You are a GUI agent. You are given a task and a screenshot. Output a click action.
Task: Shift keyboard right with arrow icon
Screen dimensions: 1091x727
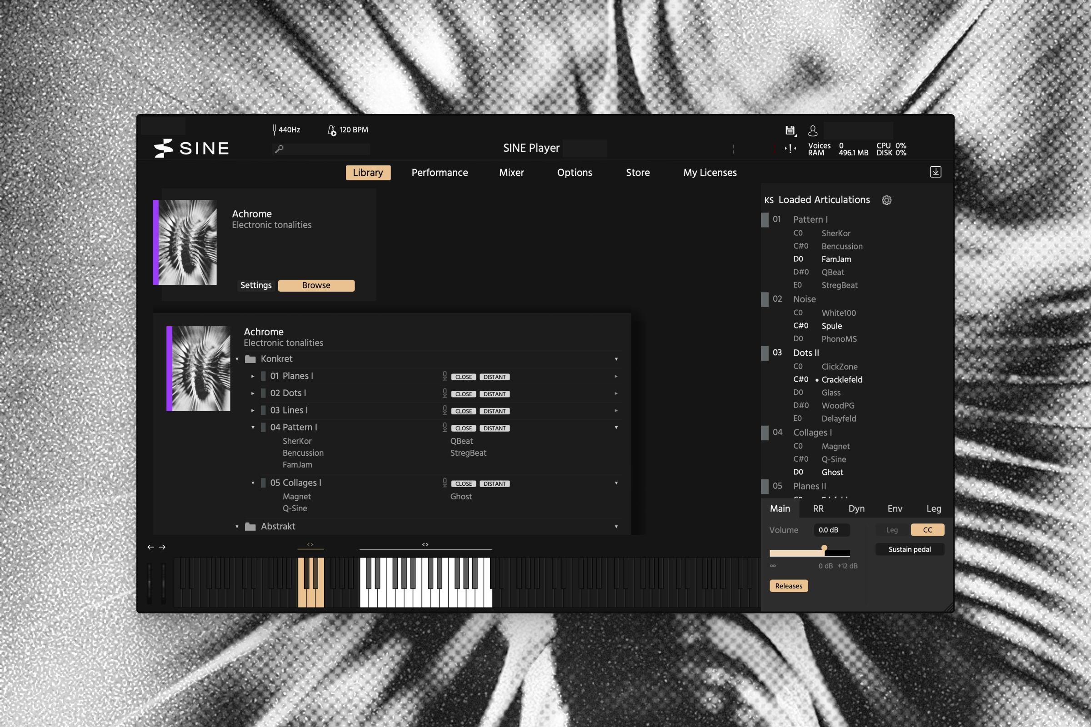[x=162, y=547]
